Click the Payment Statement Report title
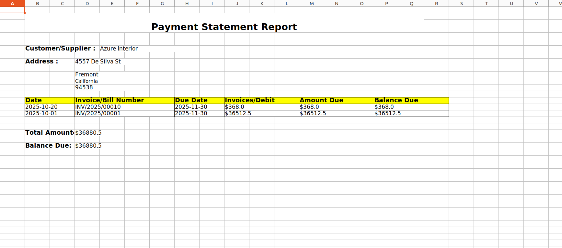The image size is (562, 248). pos(224,27)
